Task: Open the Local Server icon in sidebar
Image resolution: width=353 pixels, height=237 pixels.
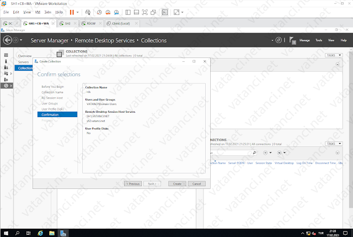Action: [6, 61]
